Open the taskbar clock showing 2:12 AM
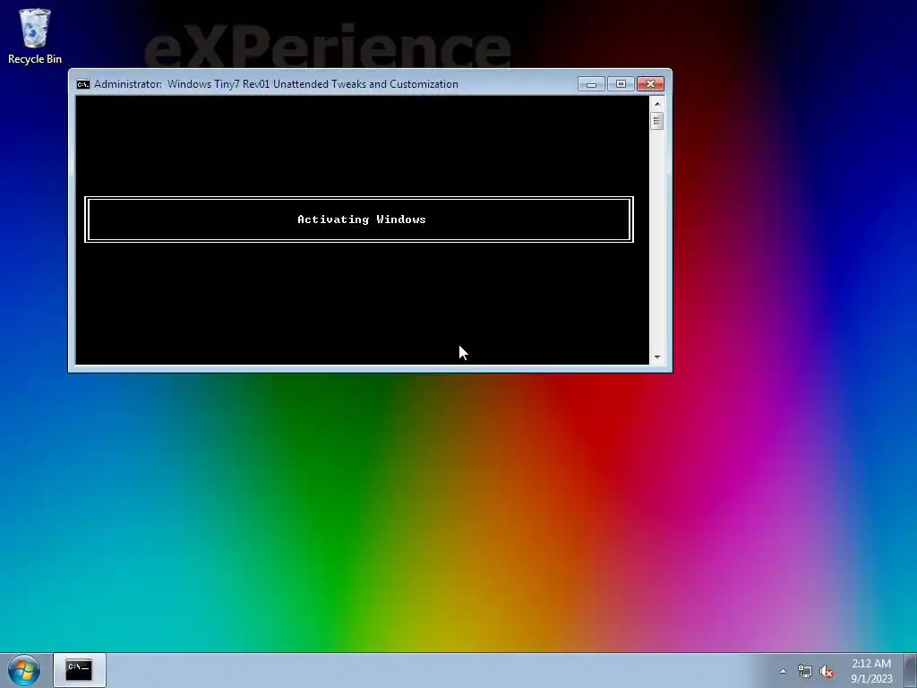917x688 pixels. click(x=871, y=671)
